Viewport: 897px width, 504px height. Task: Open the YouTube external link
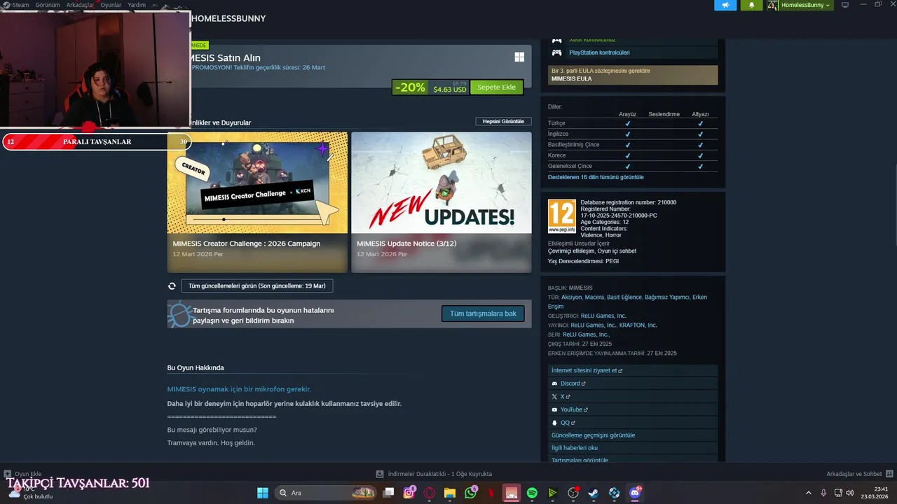[x=574, y=409]
